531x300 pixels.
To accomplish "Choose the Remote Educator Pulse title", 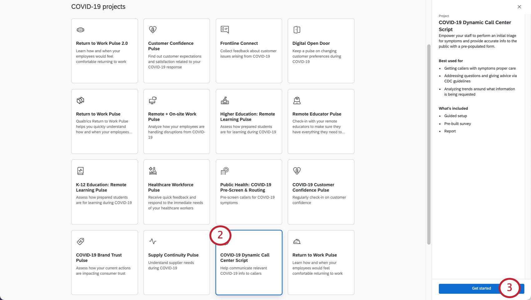I will coord(317,114).
